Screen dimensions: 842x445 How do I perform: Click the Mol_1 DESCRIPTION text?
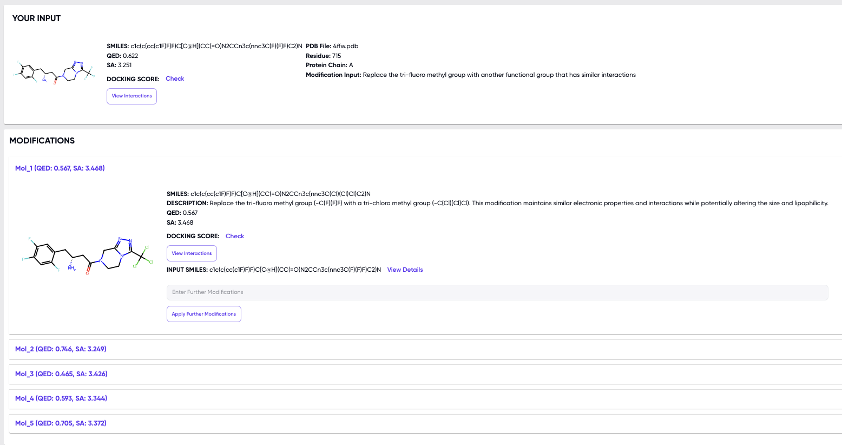(x=519, y=204)
